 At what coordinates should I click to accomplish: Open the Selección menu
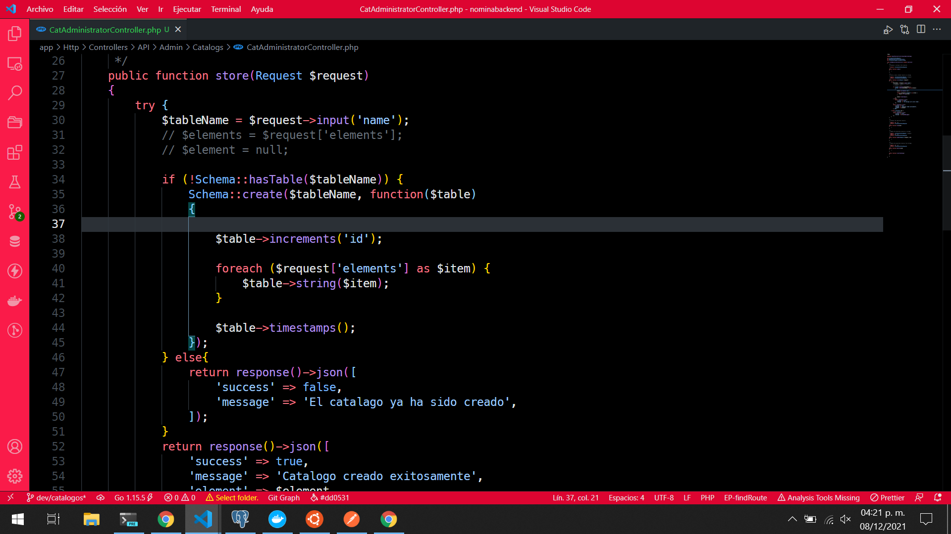coord(110,9)
